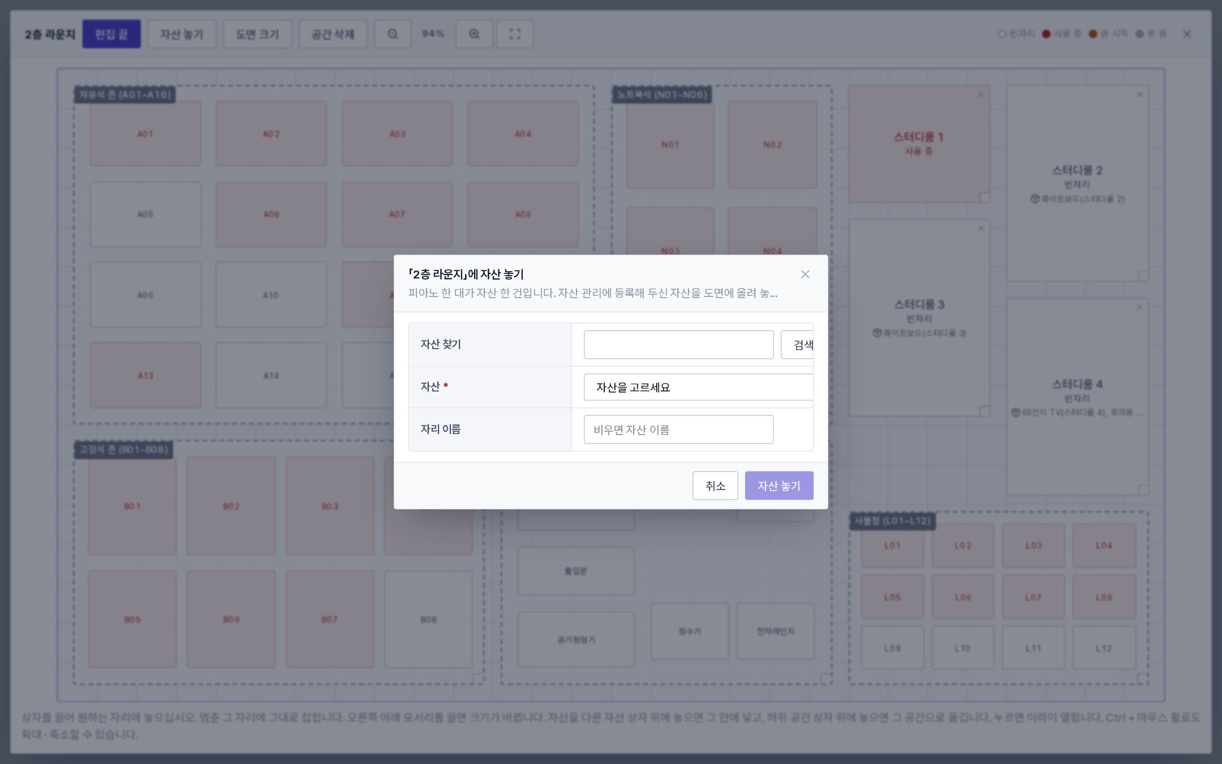Select the 공기청정기 asset box
The image size is (1222, 764).
[576, 639]
